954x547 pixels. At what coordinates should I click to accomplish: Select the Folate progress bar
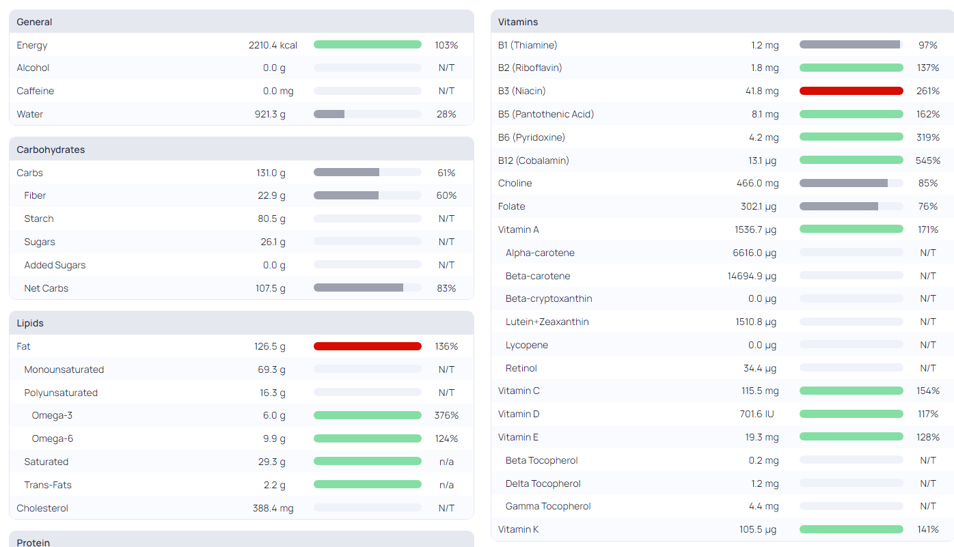[851, 206]
